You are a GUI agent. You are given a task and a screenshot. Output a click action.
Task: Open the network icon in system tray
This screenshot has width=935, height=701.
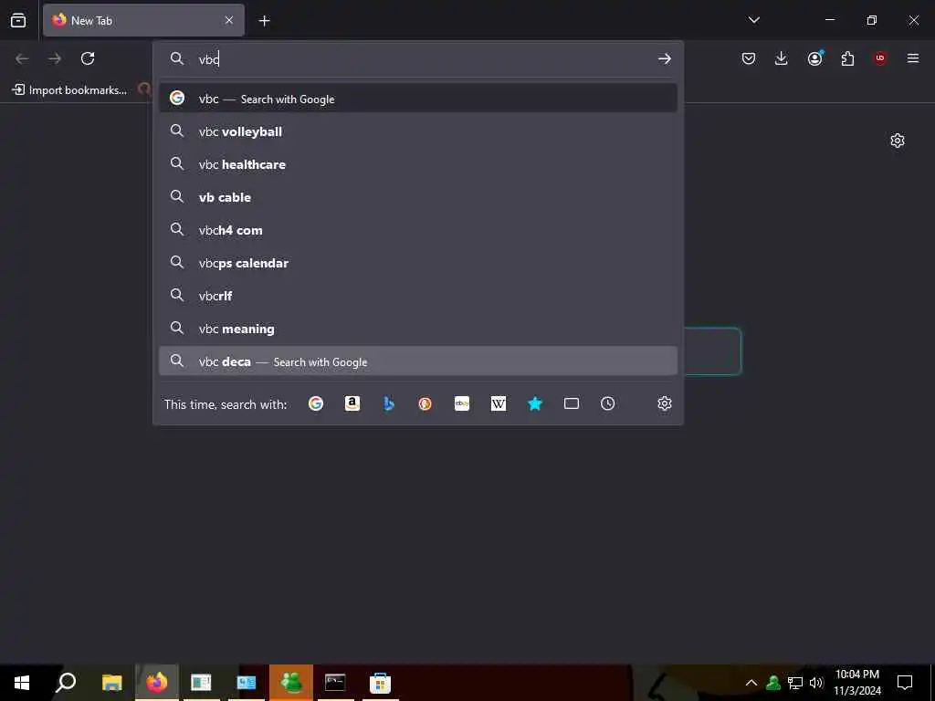click(x=795, y=683)
